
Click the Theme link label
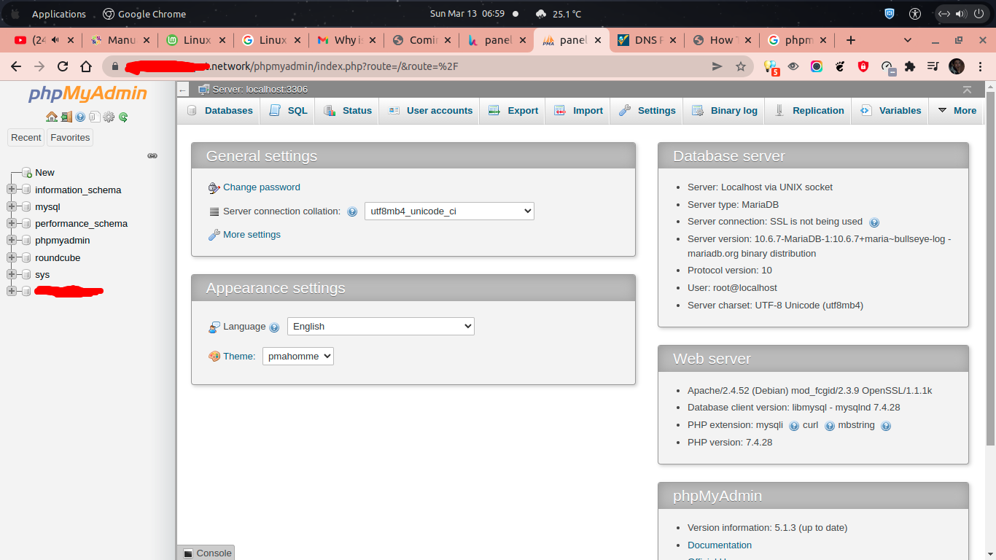[x=239, y=357]
